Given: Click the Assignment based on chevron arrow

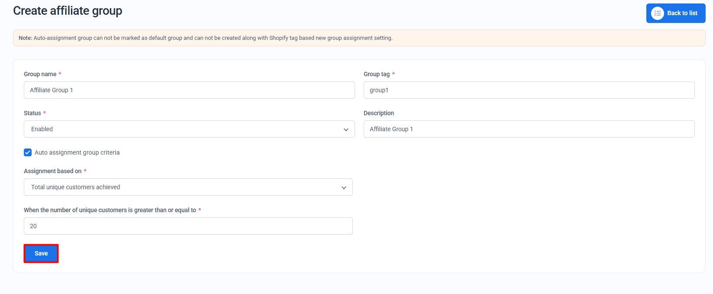Looking at the screenshot, I should [x=344, y=187].
